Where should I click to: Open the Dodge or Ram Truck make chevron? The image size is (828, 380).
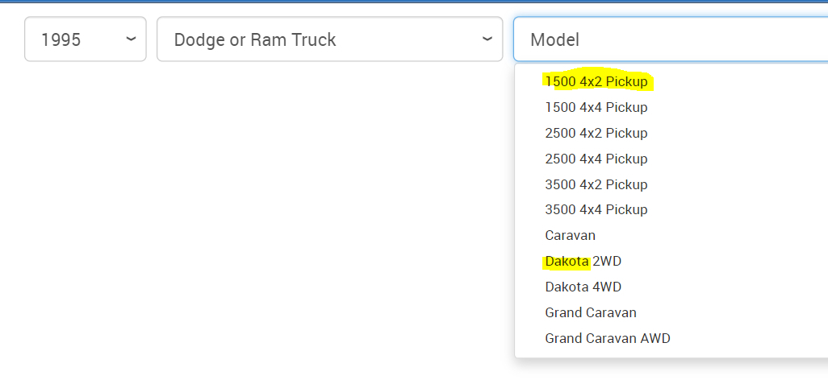click(x=487, y=39)
